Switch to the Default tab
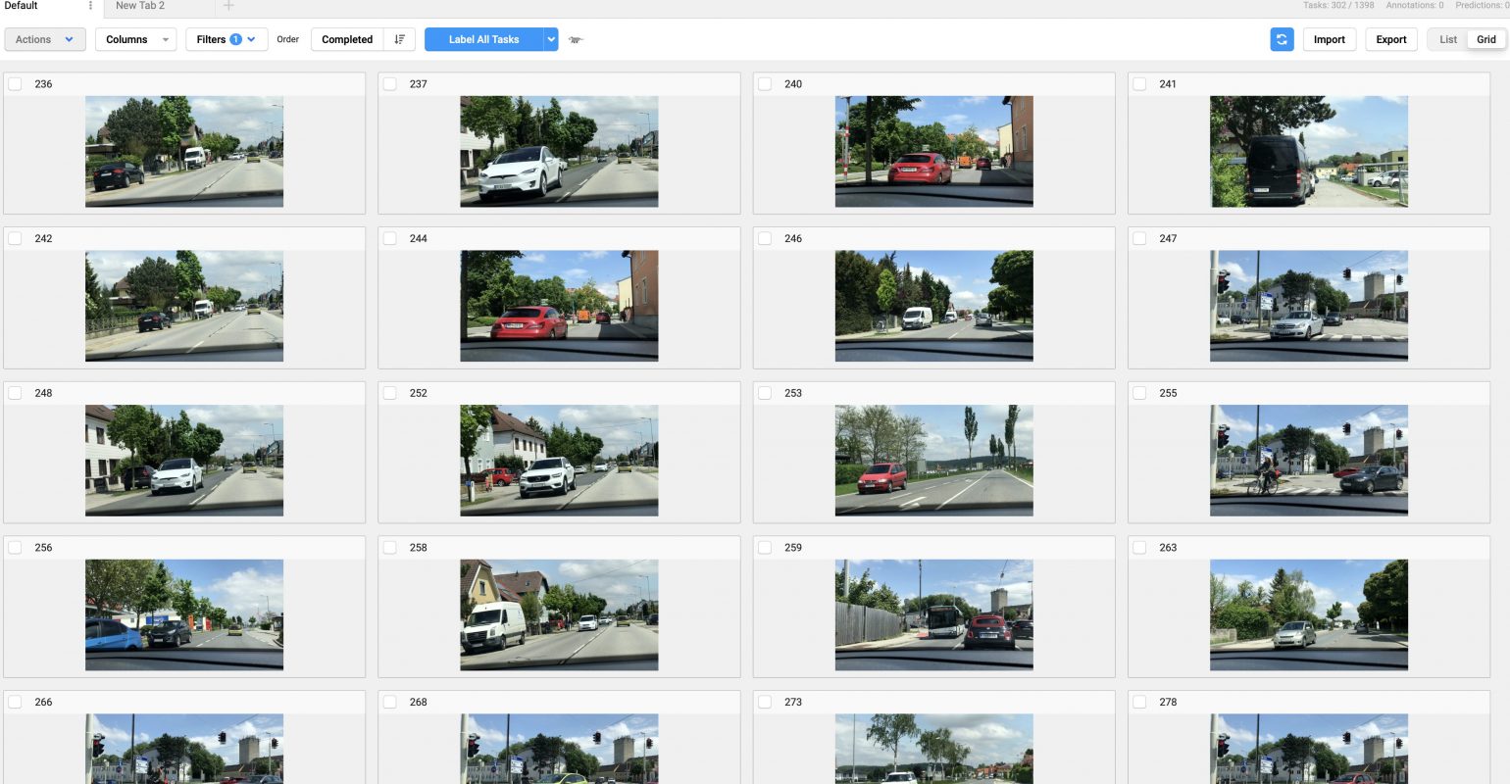This screenshot has width=1510, height=784. pyautogui.click(x=22, y=6)
